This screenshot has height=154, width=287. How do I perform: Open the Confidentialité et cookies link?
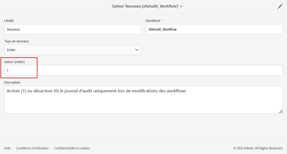72,148
